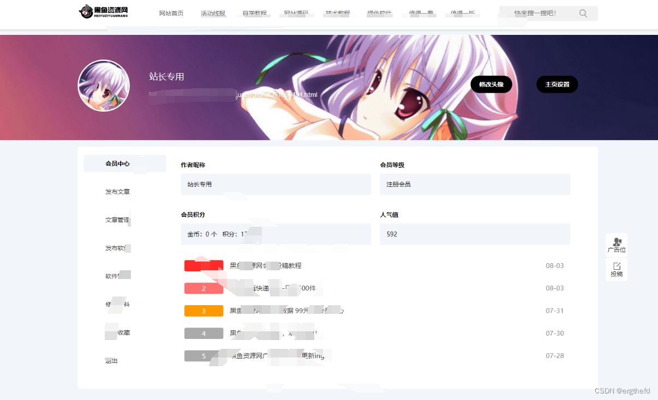Click the 投稿 submission icon
The image size is (658, 400).
click(x=617, y=269)
